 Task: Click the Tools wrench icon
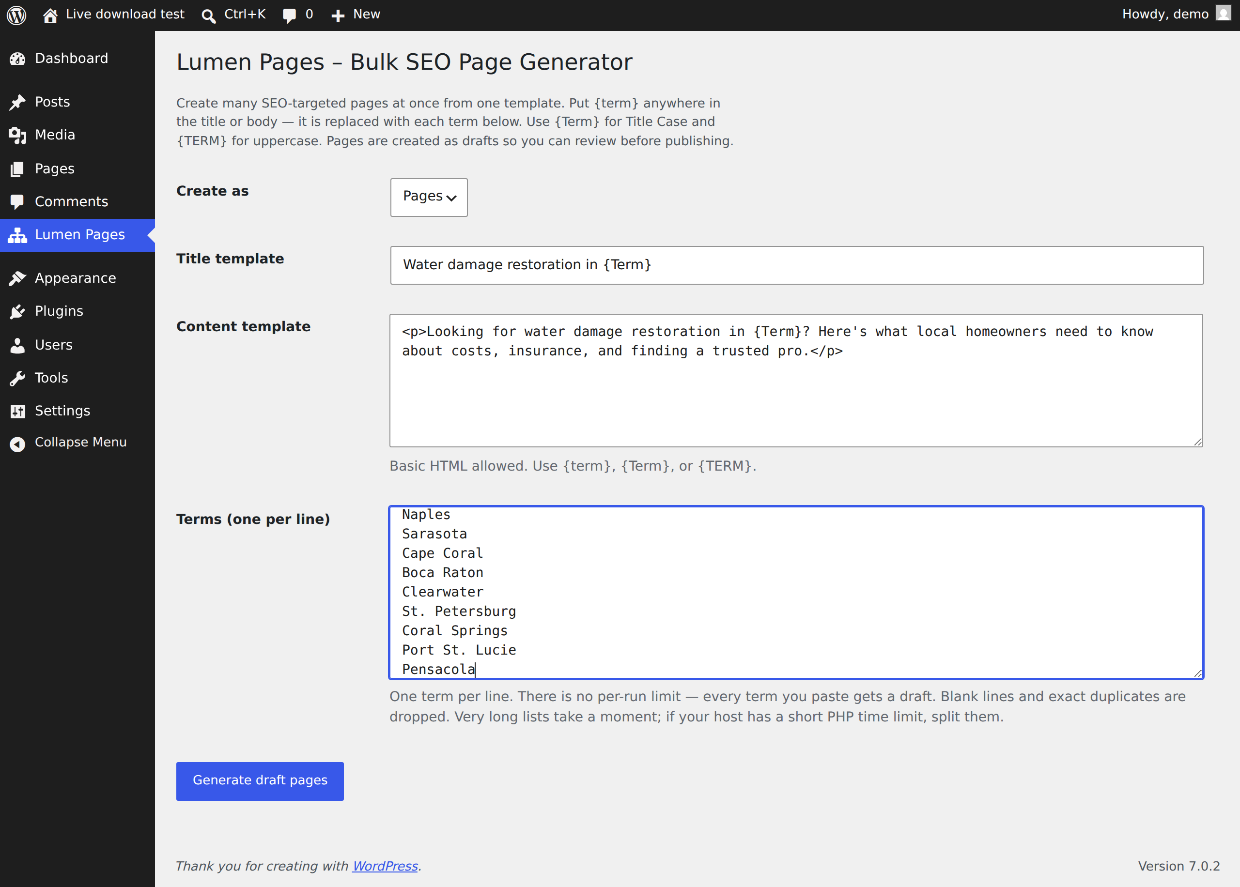(17, 378)
